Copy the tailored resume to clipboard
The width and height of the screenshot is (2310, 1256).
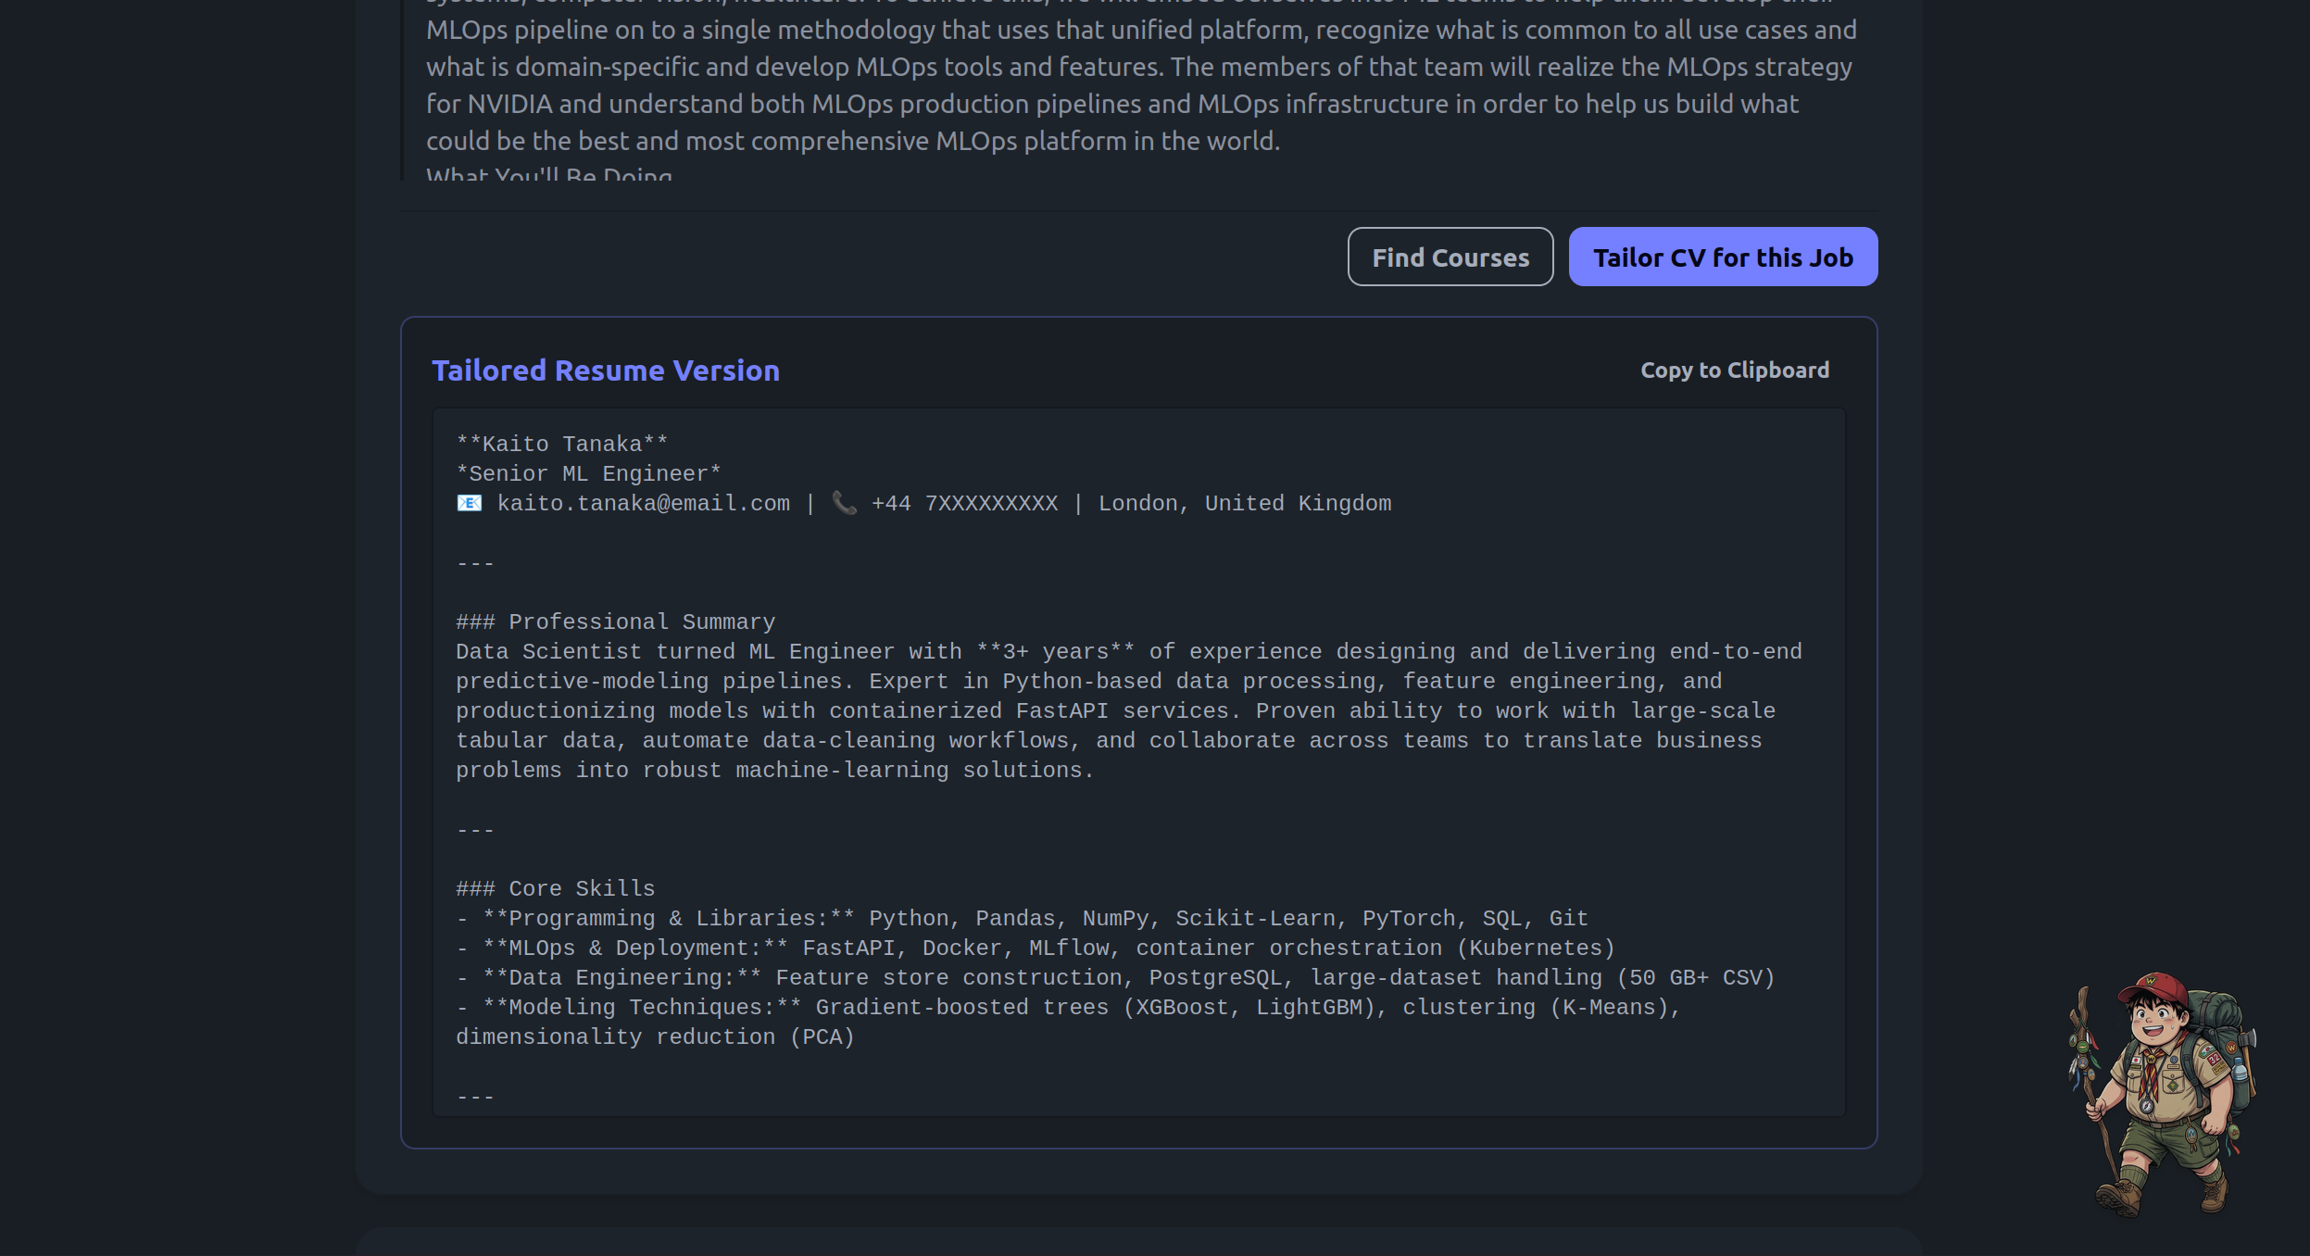(x=1734, y=371)
